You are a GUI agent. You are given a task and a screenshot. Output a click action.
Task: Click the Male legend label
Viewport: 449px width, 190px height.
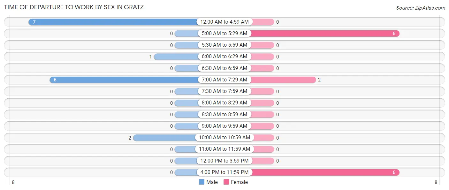tap(212, 182)
